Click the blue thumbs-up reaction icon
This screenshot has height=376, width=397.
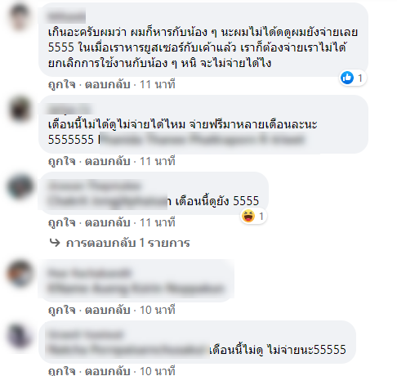point(347,78)
